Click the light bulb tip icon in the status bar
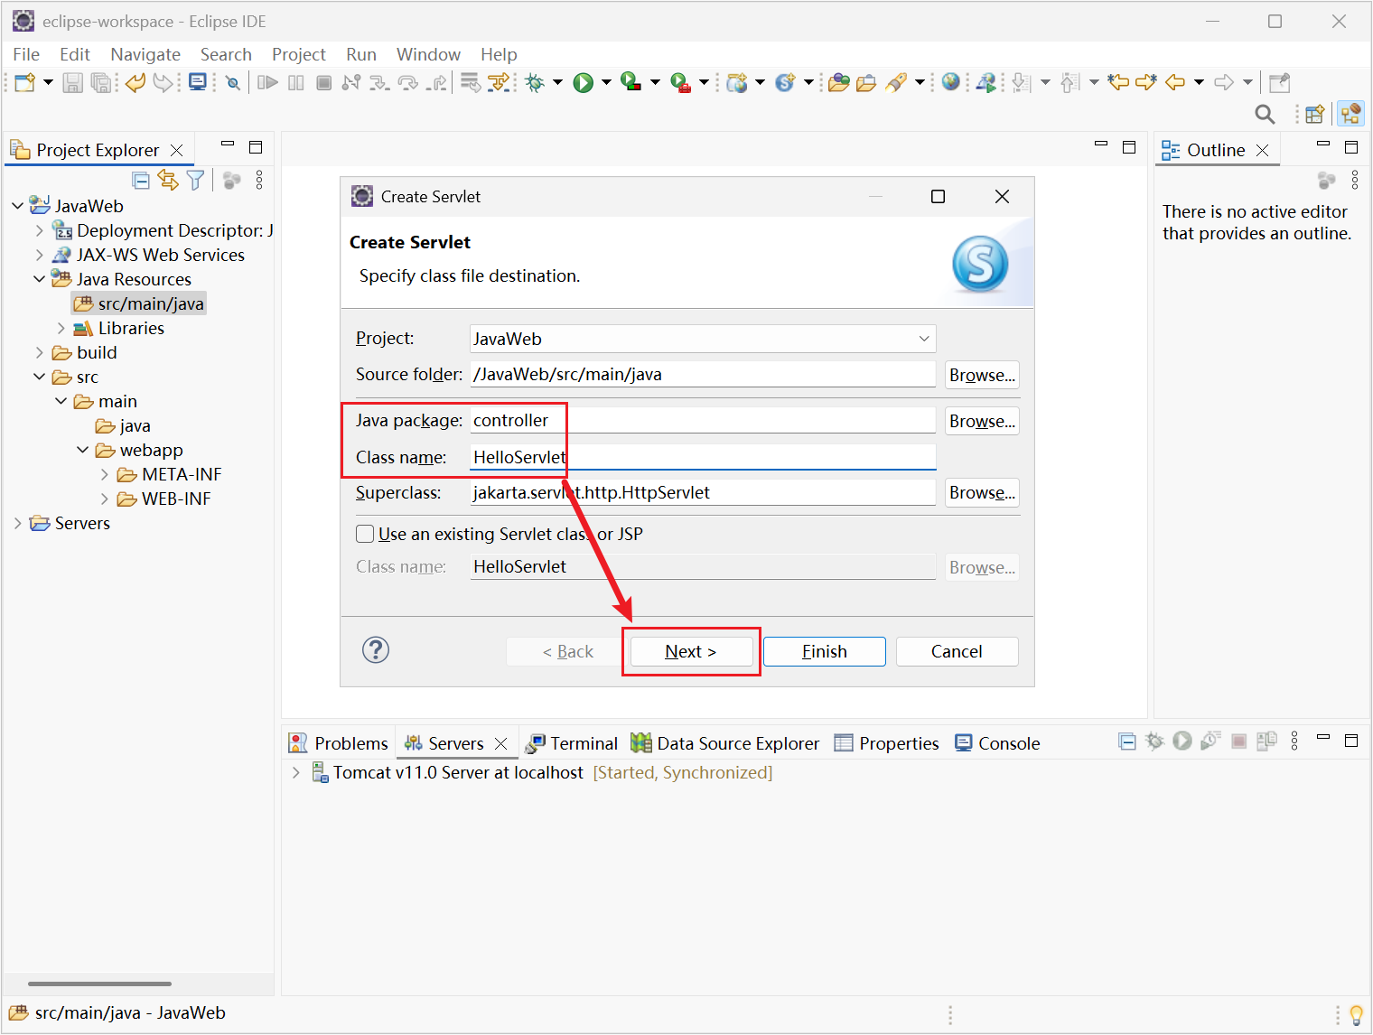This screenshot has height=1035, width=1373. pyautogui.click(x=1356, y=1015)
